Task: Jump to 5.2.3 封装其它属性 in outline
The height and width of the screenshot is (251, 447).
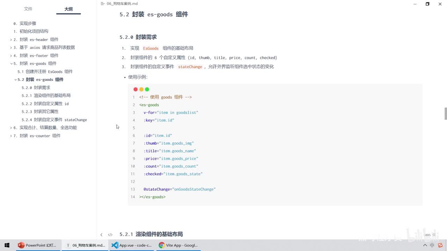Action: pos(40,112)
